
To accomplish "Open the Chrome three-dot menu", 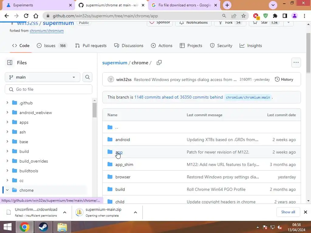I will tap(304, 16).
